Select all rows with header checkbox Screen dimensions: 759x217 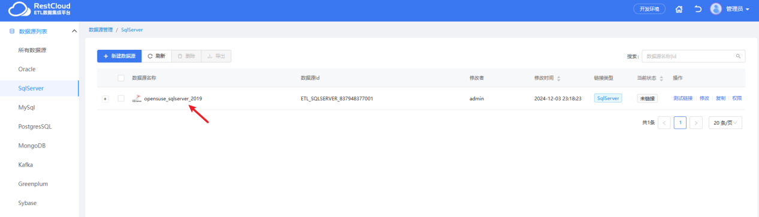point(121,78)
